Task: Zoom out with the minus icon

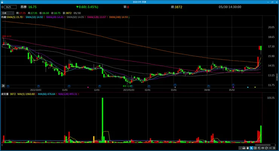Action: click(x=270, y=148)
